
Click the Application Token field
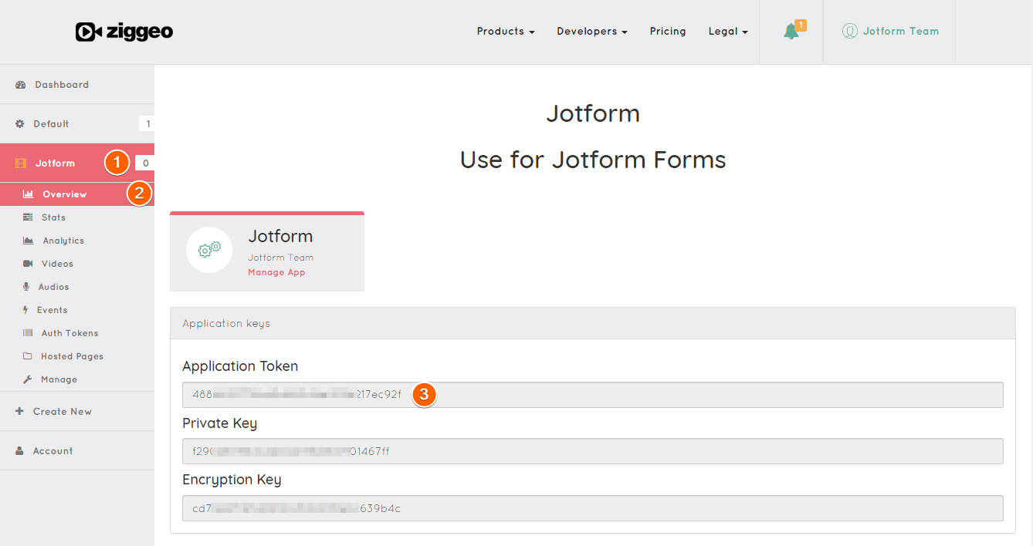592,394
